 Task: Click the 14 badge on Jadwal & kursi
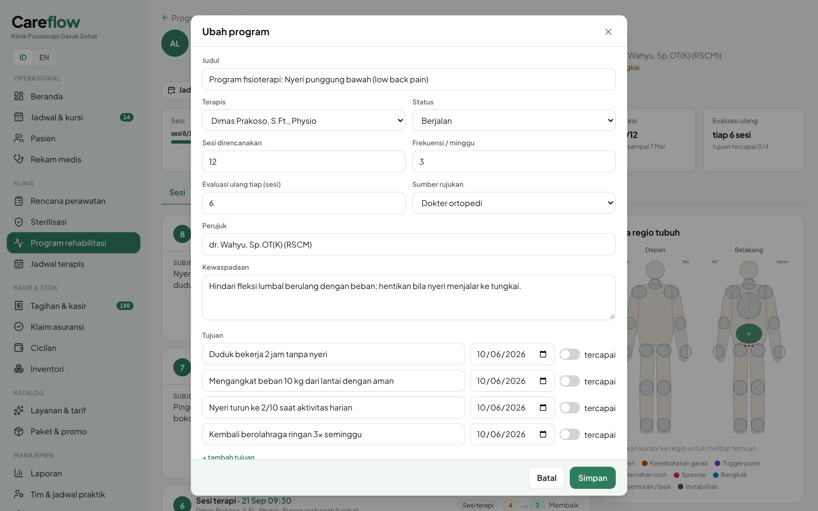(x=126, y=117)
